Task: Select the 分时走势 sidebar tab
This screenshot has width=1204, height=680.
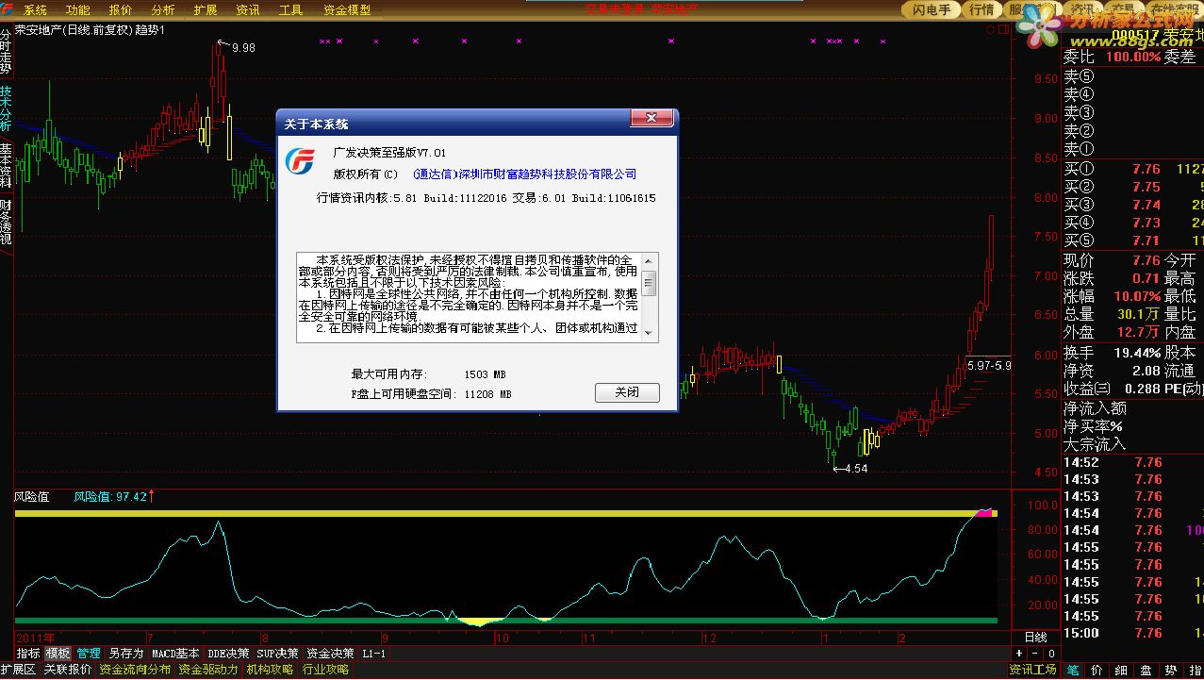Action: (x=6, y=52)
